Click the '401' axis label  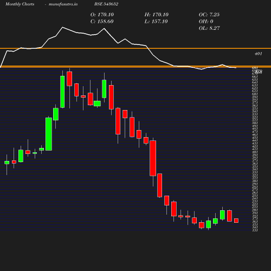tap(259, 54)
